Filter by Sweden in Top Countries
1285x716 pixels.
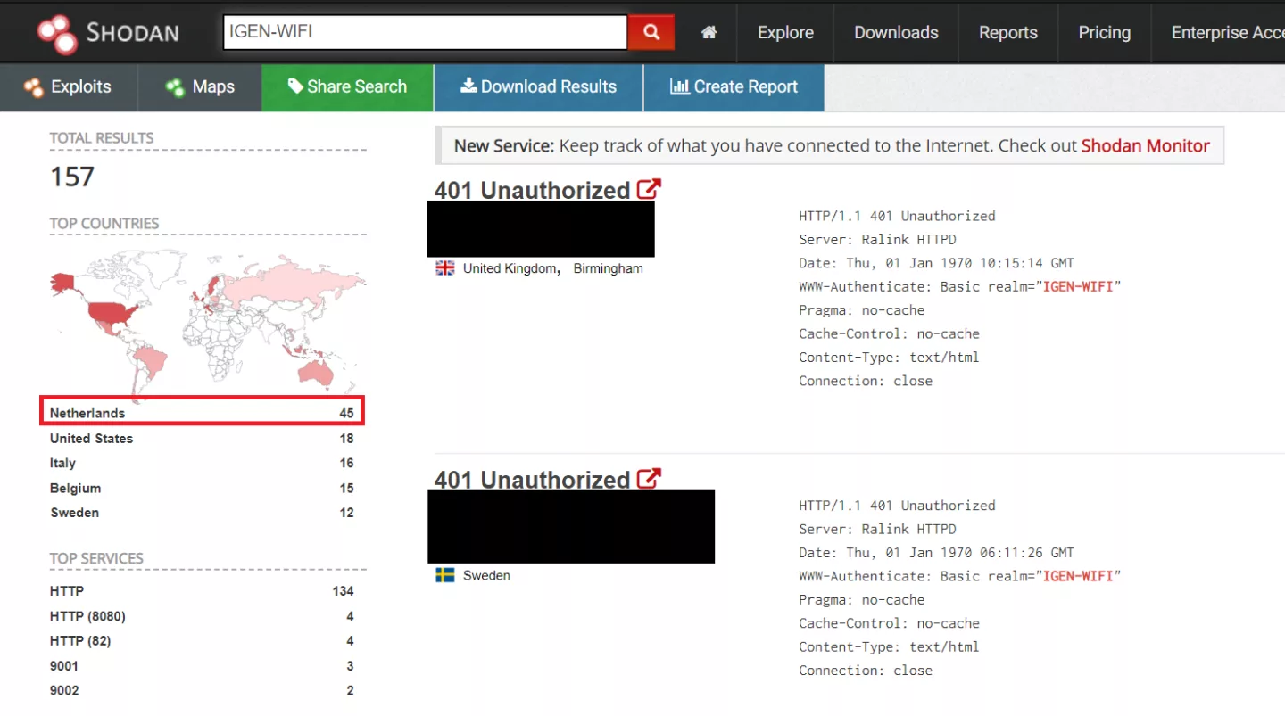pyautogui.click(x=202, y=513)
